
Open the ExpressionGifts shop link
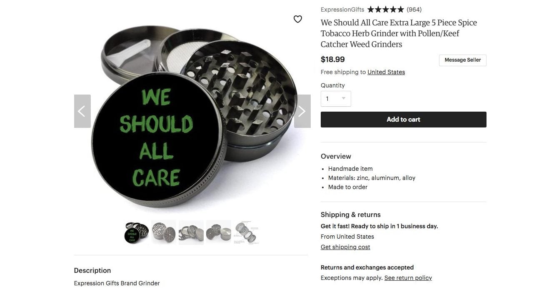(x=342, y=10)
